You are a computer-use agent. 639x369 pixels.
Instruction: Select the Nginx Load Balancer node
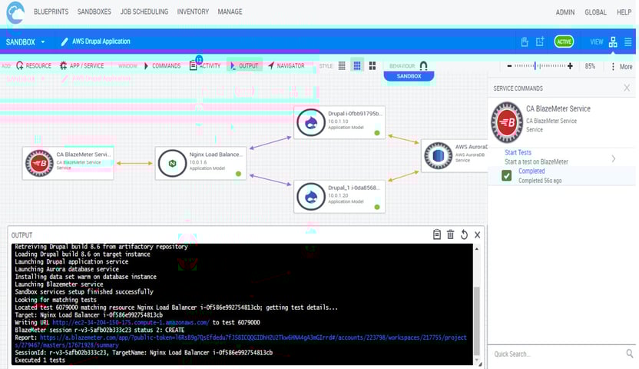click(x=200, y=163)
